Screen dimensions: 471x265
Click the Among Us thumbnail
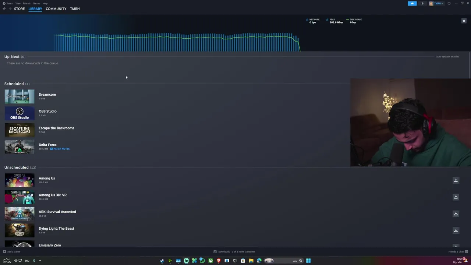pyautogui.click(x=20, y=180)
